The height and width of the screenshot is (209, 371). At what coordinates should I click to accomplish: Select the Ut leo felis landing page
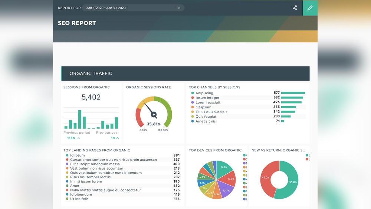79,199
